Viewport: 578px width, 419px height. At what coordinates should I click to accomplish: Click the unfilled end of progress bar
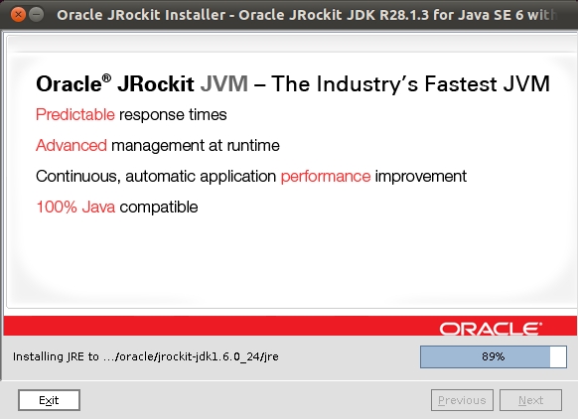(x=558, y=356)
